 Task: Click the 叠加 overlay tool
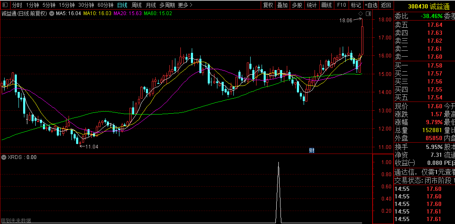pyautogui.click(x=282, y=5)
